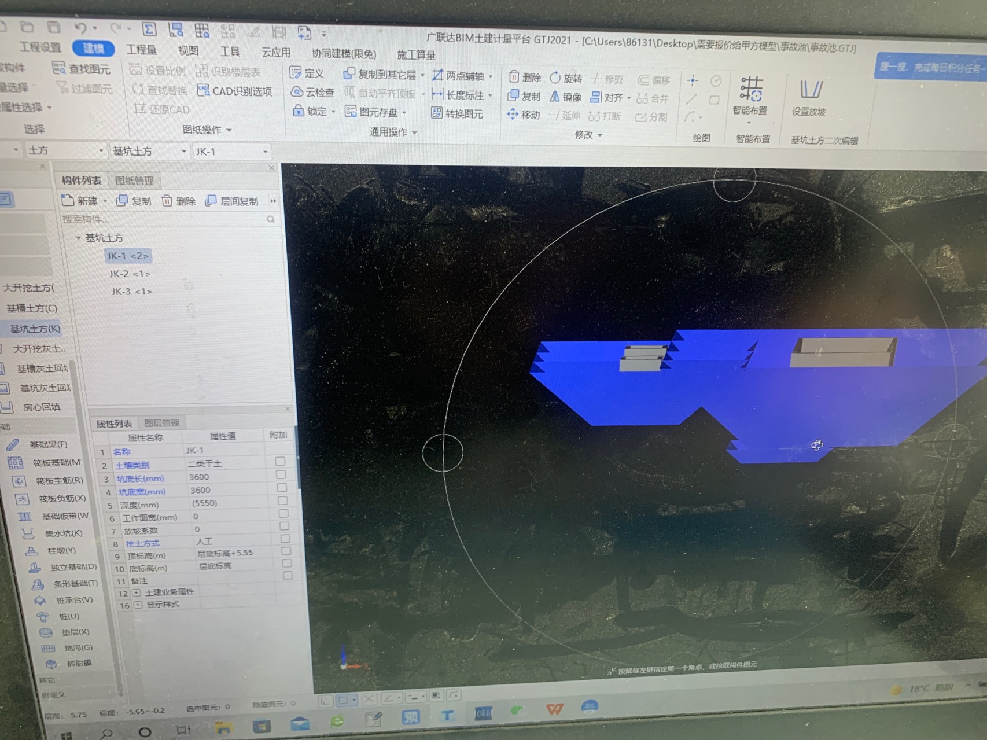Toggle the 挖土方式 附加 checkbox
Viewport: 987px width, 740px height.
(x=285, y=539)
